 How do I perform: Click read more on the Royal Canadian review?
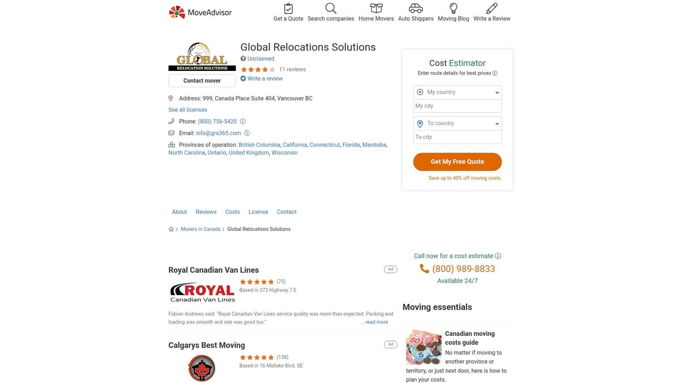coord(377,322)
